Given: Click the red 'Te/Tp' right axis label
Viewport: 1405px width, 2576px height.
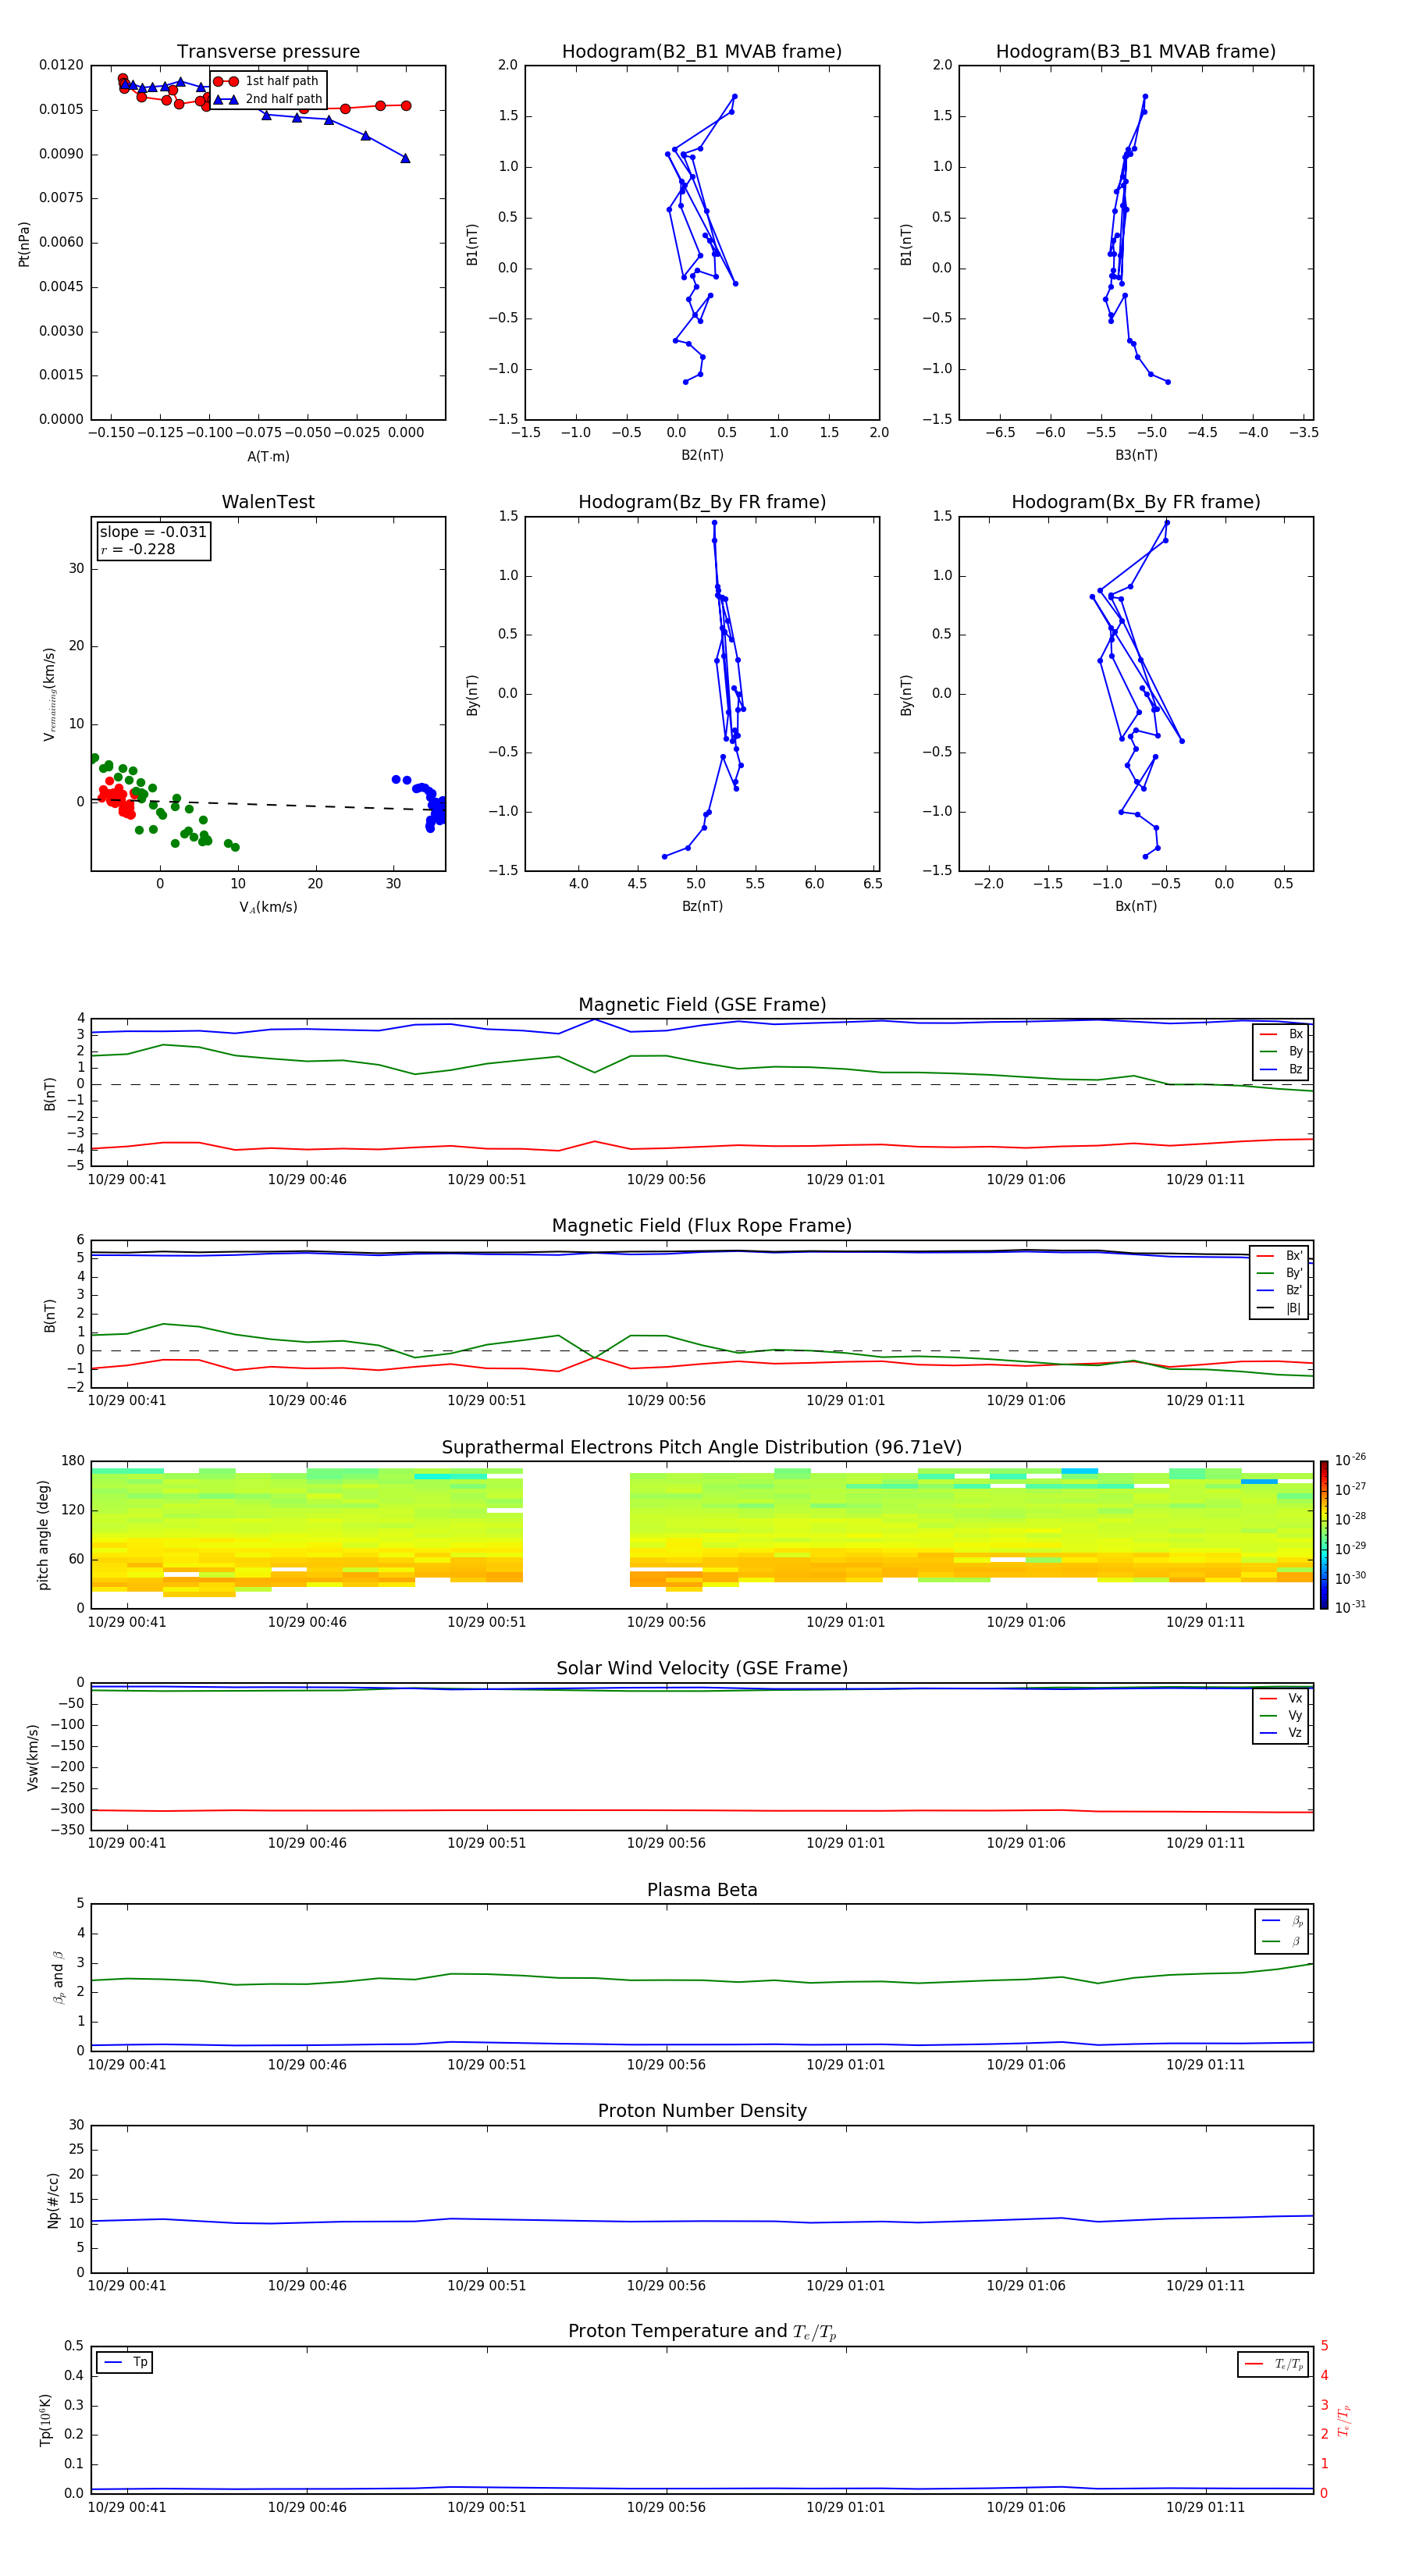Looking at the screenshot, I should tap(1343, 2420).
